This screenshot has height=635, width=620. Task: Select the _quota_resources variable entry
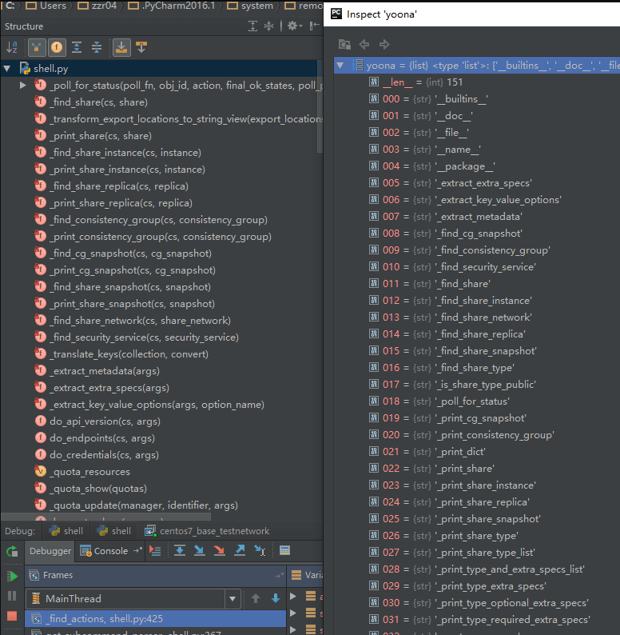pyautogui.click(x=91, y=472)
